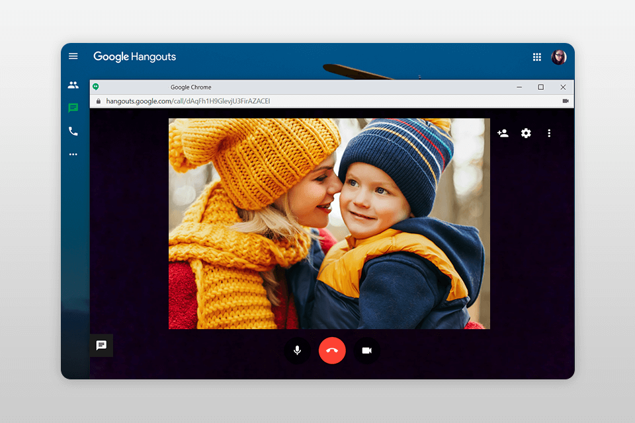Select the Conversations chat icon in sidebar
The image size is (635, 423).
tap(73, 108)
